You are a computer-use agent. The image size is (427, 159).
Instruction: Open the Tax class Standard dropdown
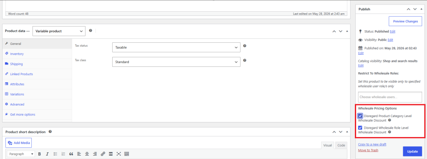tap(176, 62)
